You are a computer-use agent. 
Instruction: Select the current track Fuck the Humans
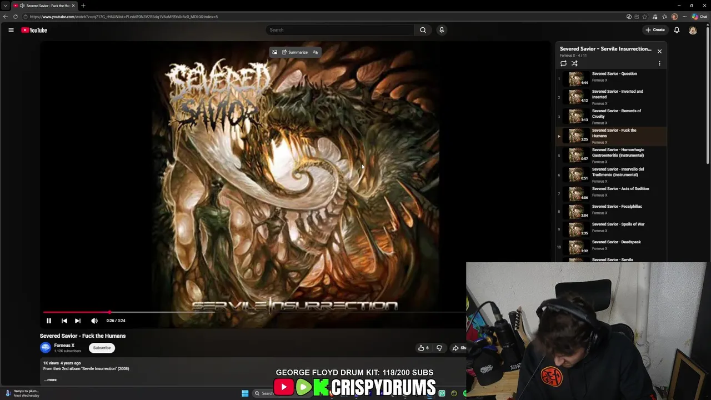click(611, 136)
